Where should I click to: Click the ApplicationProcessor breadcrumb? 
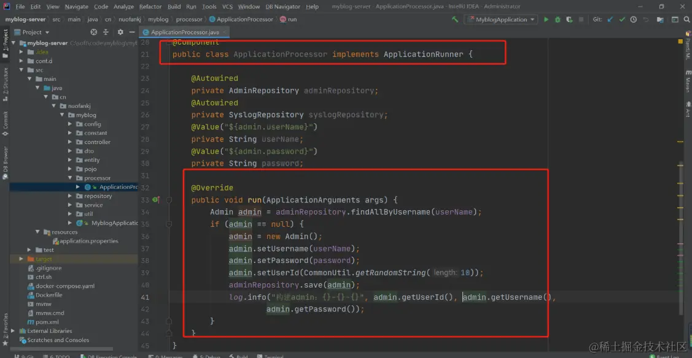coord(241,20)
